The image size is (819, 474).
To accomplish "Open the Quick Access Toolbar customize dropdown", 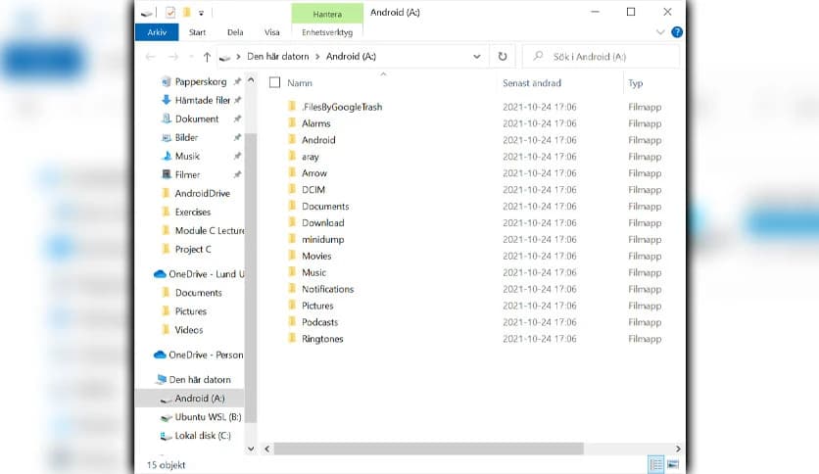I will tap(201, 13).
